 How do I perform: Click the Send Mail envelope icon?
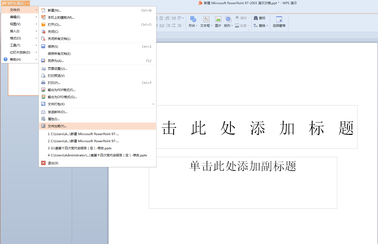[43, 112]
